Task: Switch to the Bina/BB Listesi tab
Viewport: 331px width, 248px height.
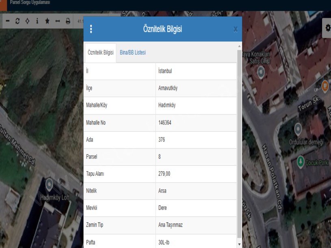Action: coord(133,53)
